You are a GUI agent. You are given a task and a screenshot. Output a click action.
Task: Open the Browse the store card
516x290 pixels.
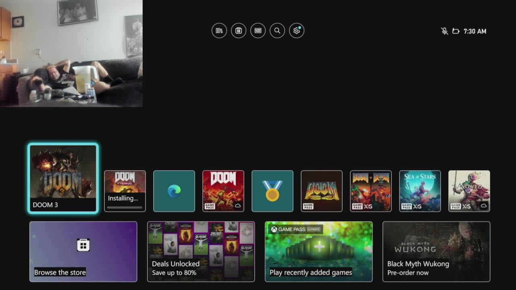[83, 252]
